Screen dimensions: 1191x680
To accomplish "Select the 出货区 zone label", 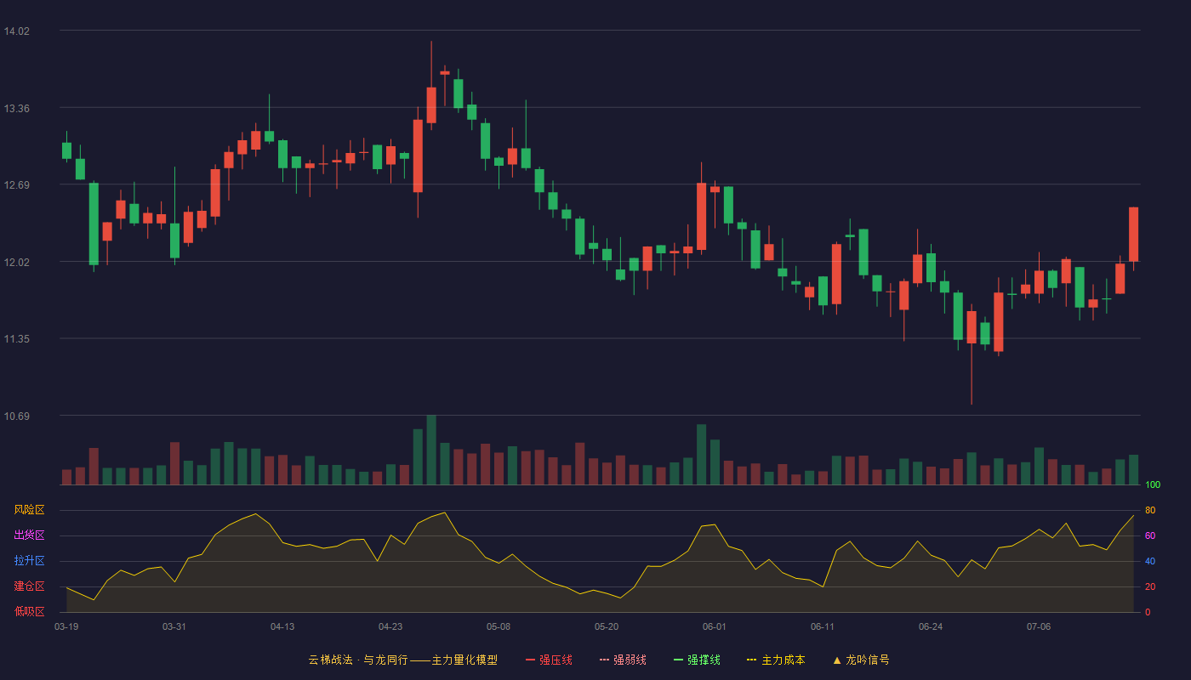I will (29, 535).
